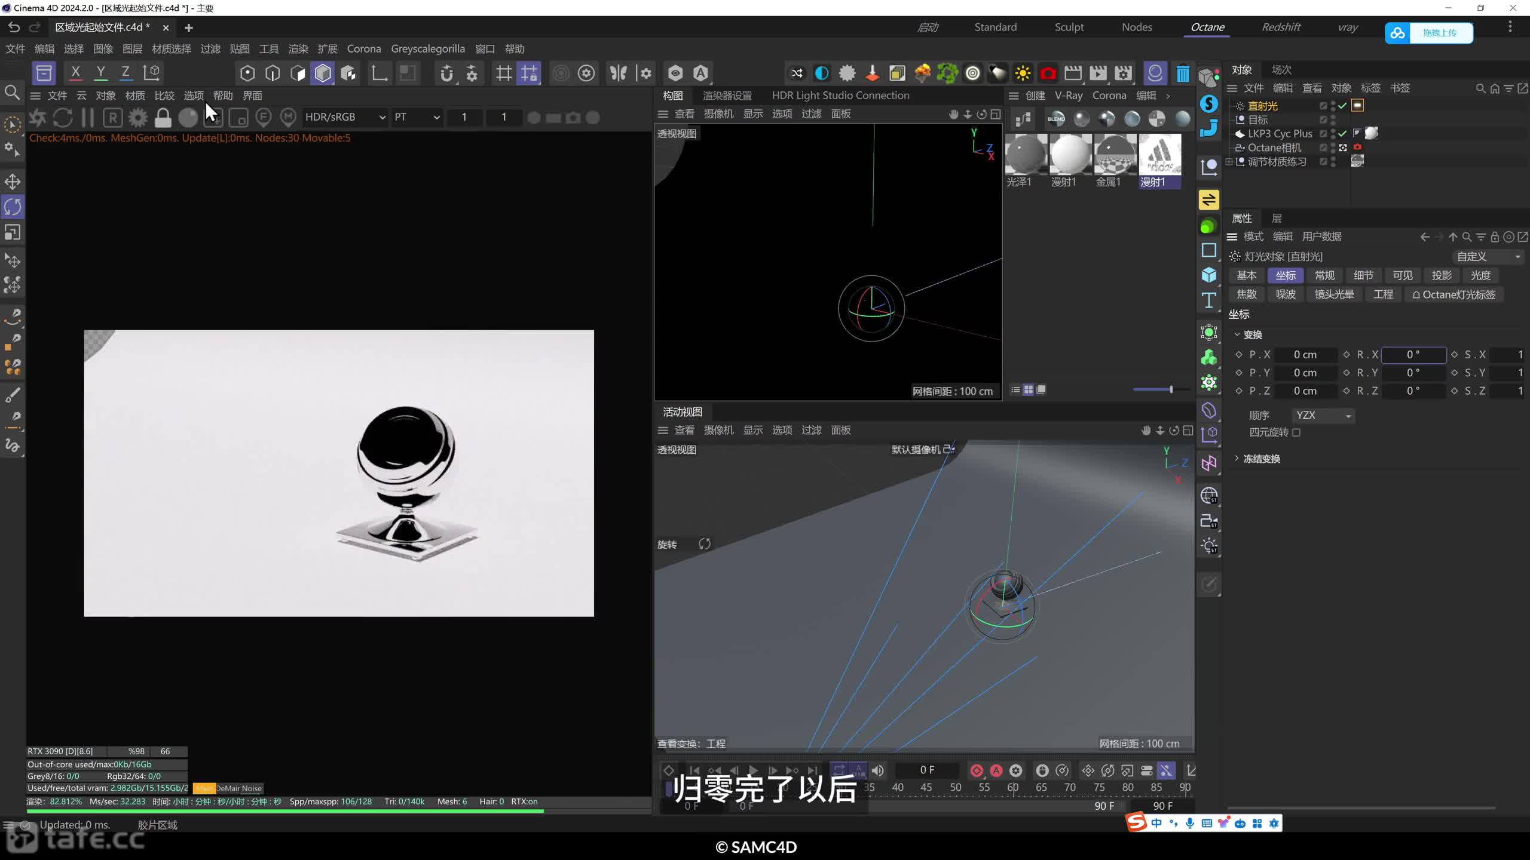Expand the 调节材质练习 tree node
Image resolution: width=1530 pixels, height=860 pixels.
click(x=1229, y=162)
